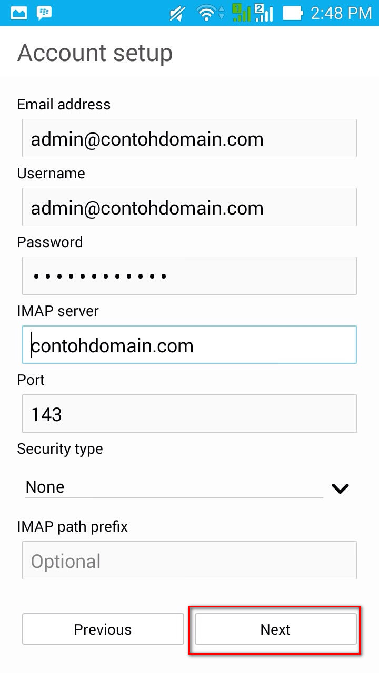This screenshot has height=673, width=379.
Task: Select the None security type field
Action: pos(174,487)
